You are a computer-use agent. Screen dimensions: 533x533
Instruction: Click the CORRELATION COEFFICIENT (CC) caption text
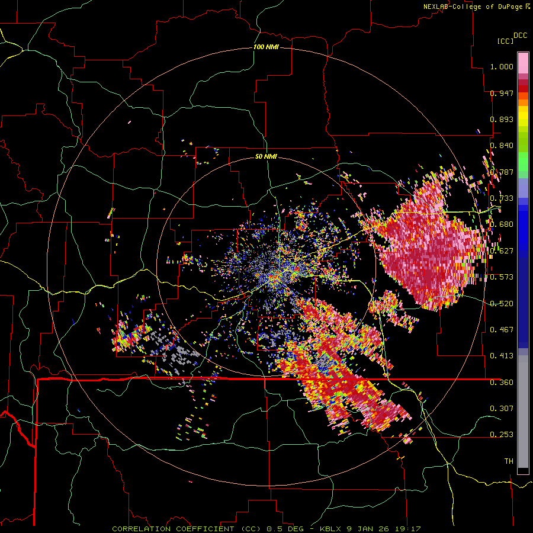point(187,529)
